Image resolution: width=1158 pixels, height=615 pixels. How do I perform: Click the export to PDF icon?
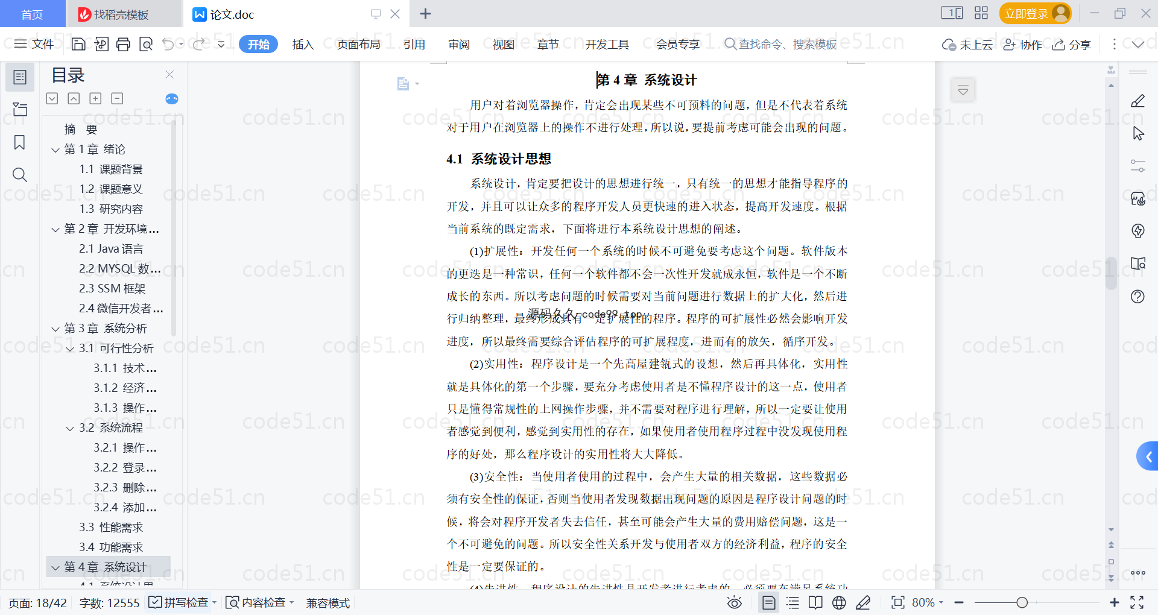coord(101,44)
